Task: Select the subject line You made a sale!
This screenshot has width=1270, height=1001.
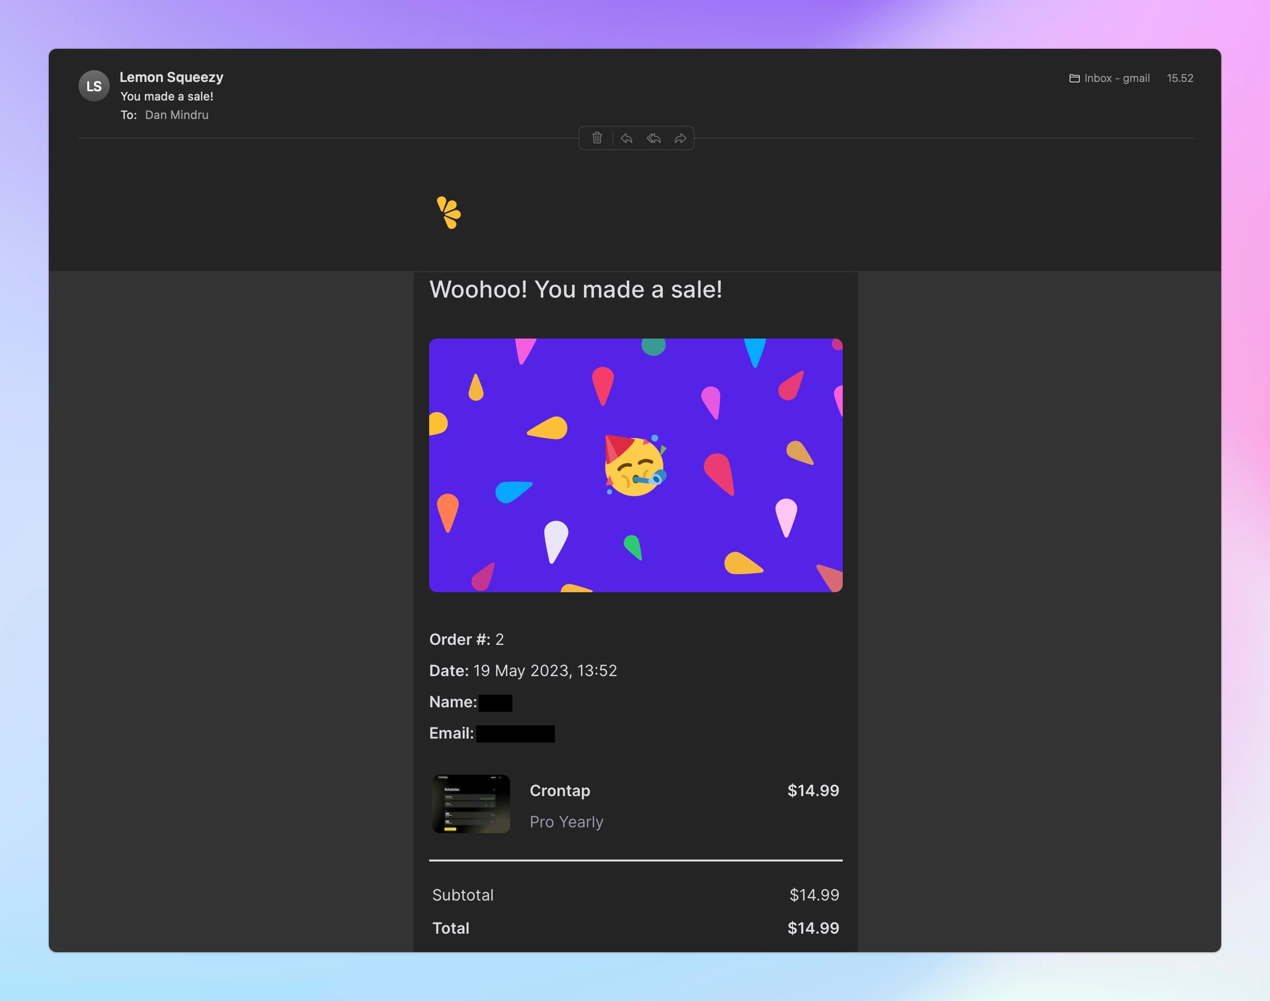Action: 167,96
